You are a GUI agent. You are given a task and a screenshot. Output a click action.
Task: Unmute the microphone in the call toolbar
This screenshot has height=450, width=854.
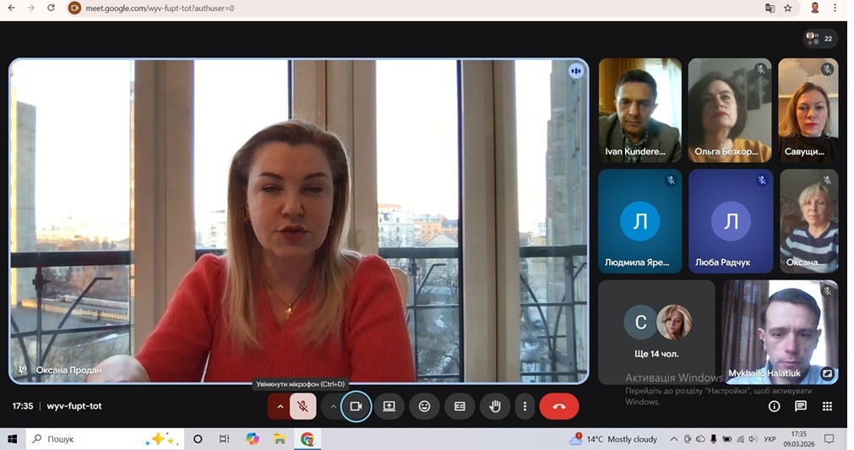(x=302, y=406)
